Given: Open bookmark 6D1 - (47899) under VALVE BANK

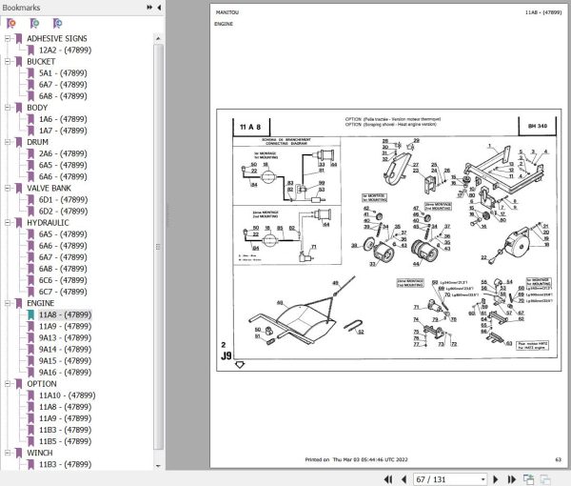Looking at the screenshot, I should [63, 200].
